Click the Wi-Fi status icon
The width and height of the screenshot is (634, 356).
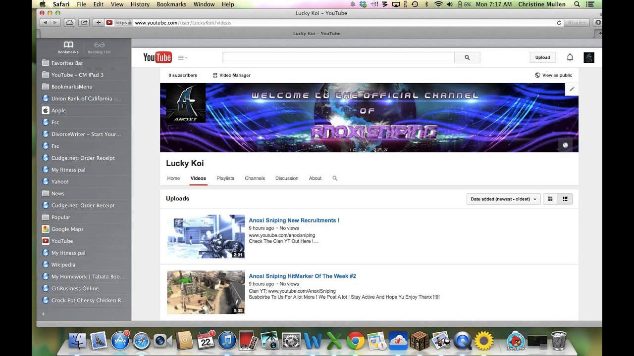[438, 4]
